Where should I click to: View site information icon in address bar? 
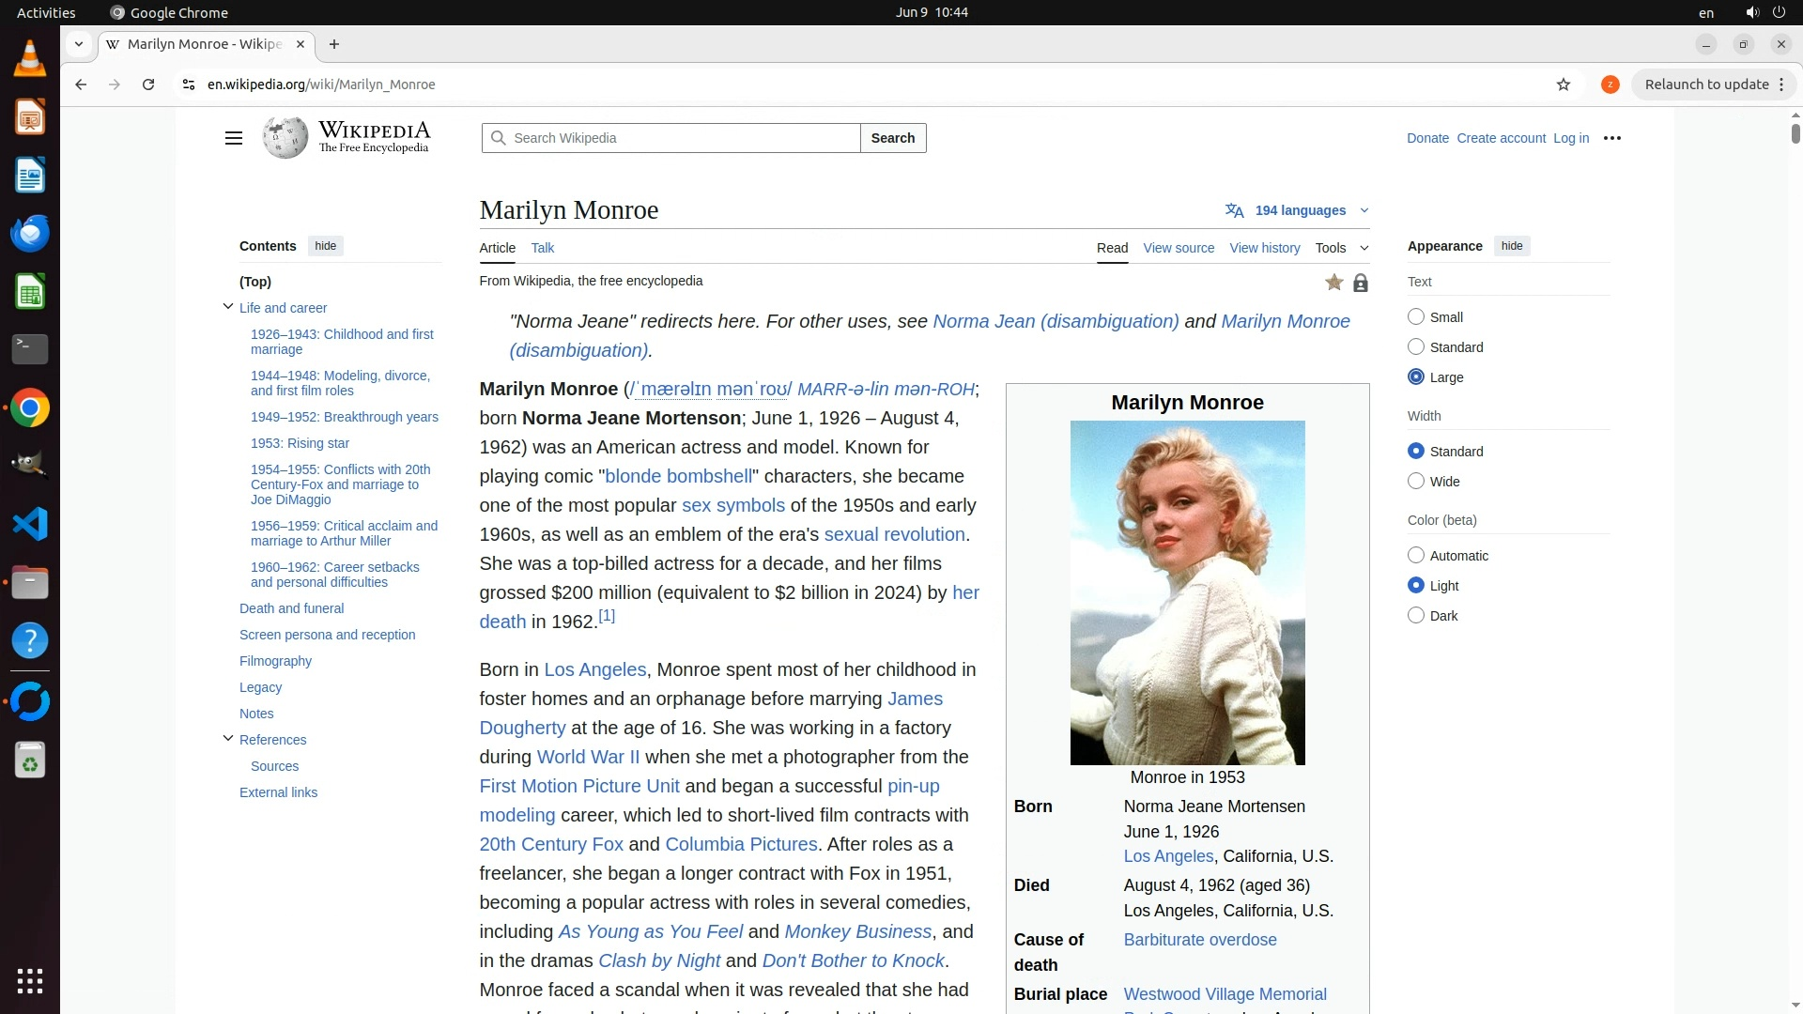pyautogui.click(x=188, y=84)
